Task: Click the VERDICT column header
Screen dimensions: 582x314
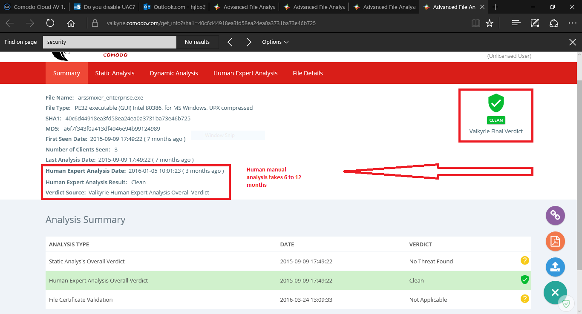Action: [x=421, y=245]
